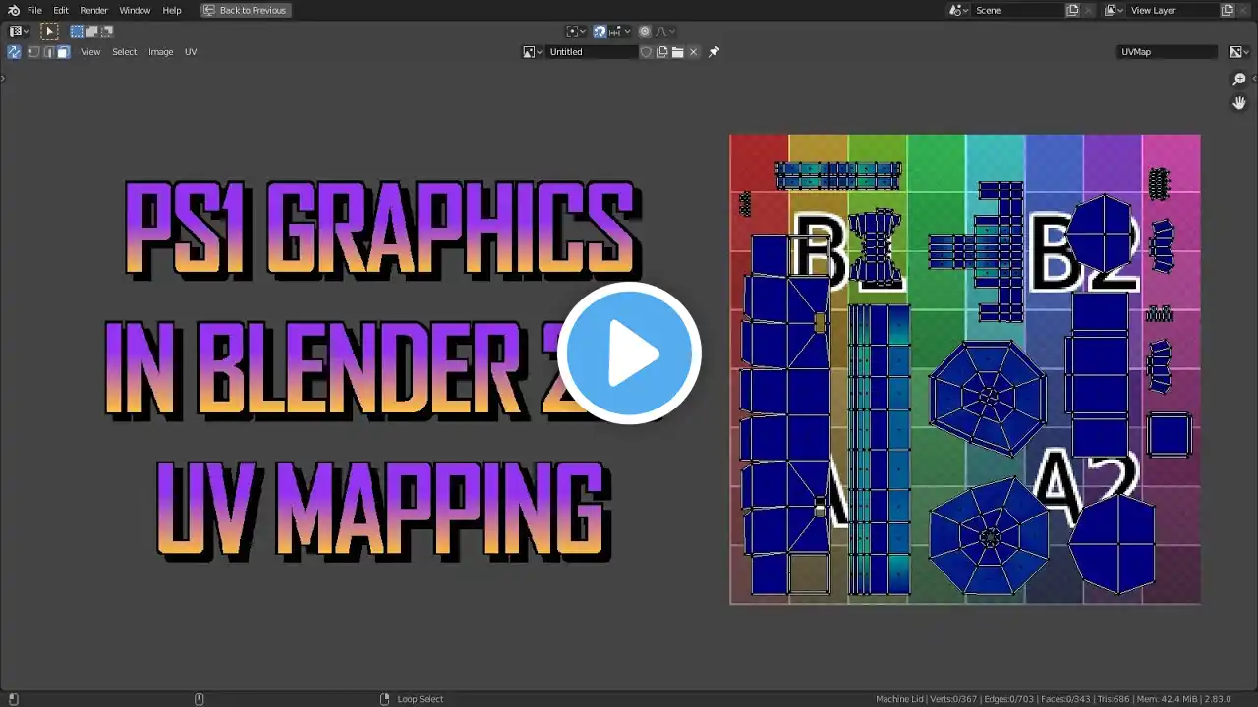Open the display channels dropdown
This screenshot has width=1258, height=707.
pyautogui.click(x=1238, y=52)
